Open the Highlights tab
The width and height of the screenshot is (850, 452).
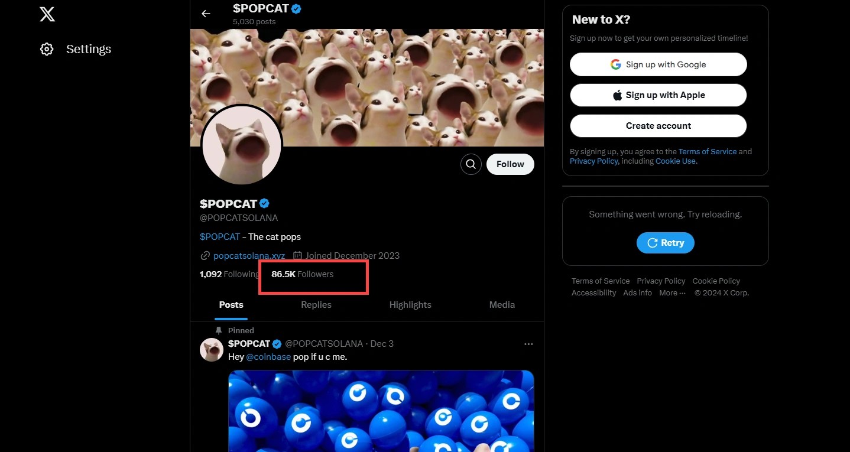410,305
